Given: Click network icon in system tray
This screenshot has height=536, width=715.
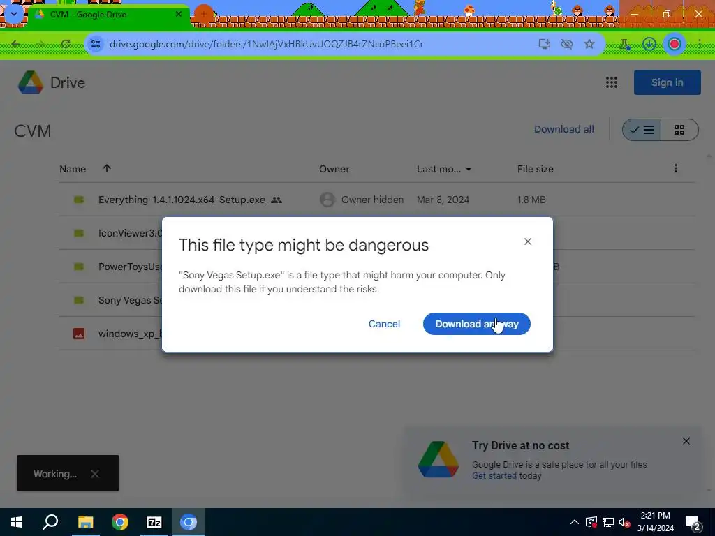Looking at the screenshot, I should (608, 522).
